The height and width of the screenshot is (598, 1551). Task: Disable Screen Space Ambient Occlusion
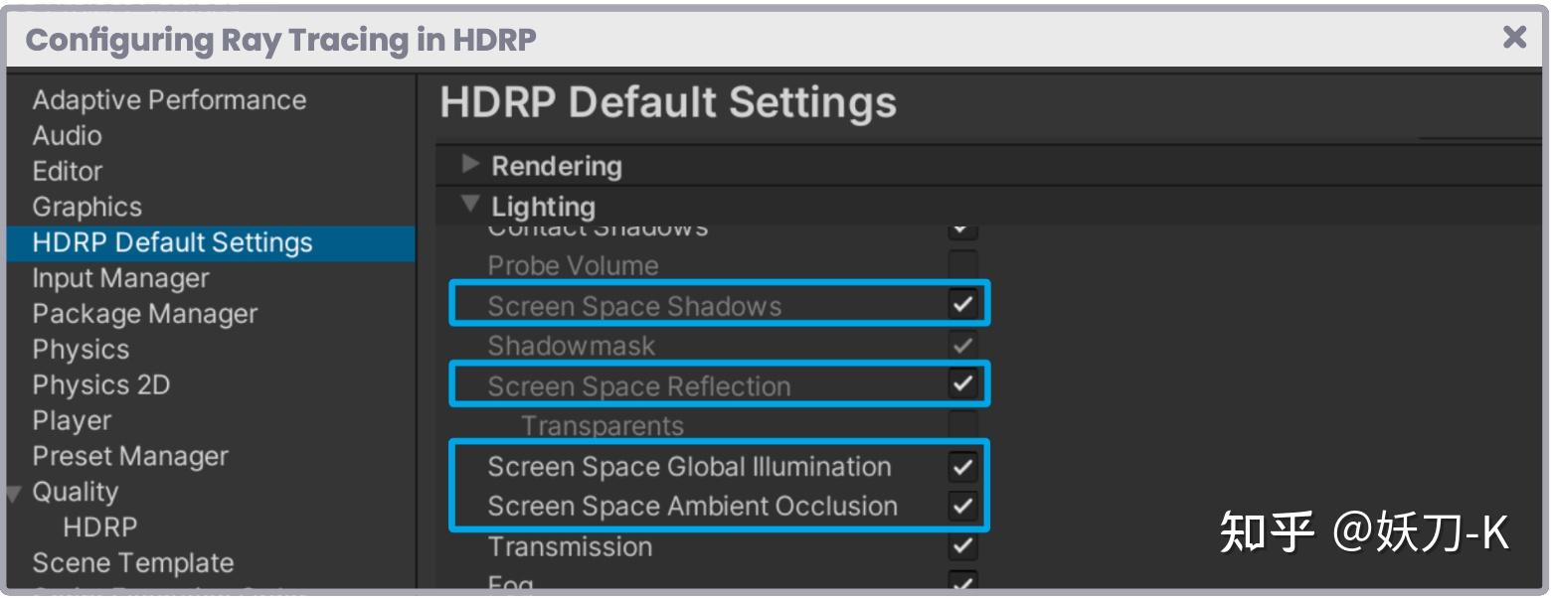click(x=961, y=506)
